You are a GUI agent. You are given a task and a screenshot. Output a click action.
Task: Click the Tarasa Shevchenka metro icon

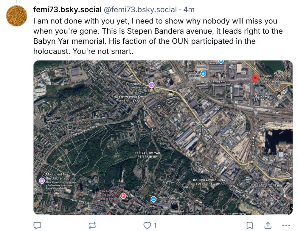click(x=278, y=186)
